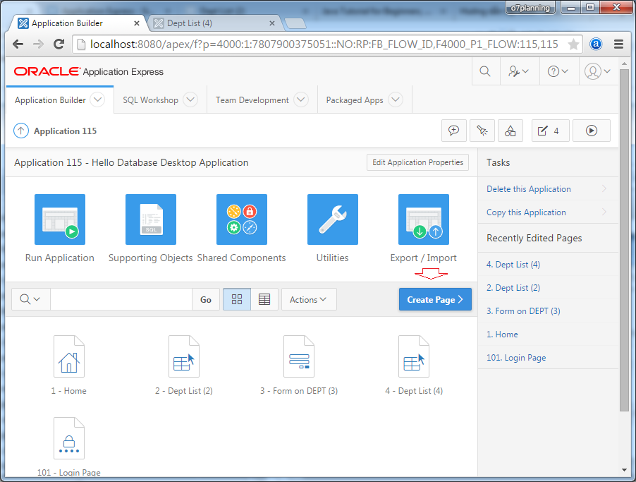
Task: Click the Packaged Apps menu tab
Action: tap(355, 100)
